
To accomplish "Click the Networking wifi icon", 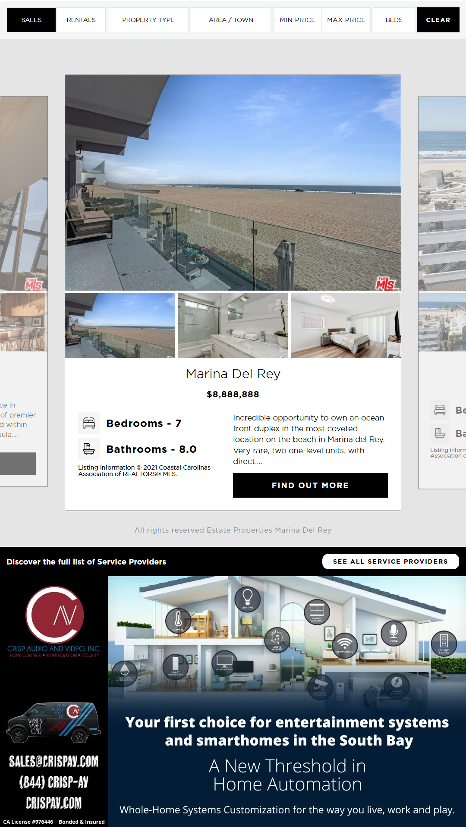I will click(344, 645).
